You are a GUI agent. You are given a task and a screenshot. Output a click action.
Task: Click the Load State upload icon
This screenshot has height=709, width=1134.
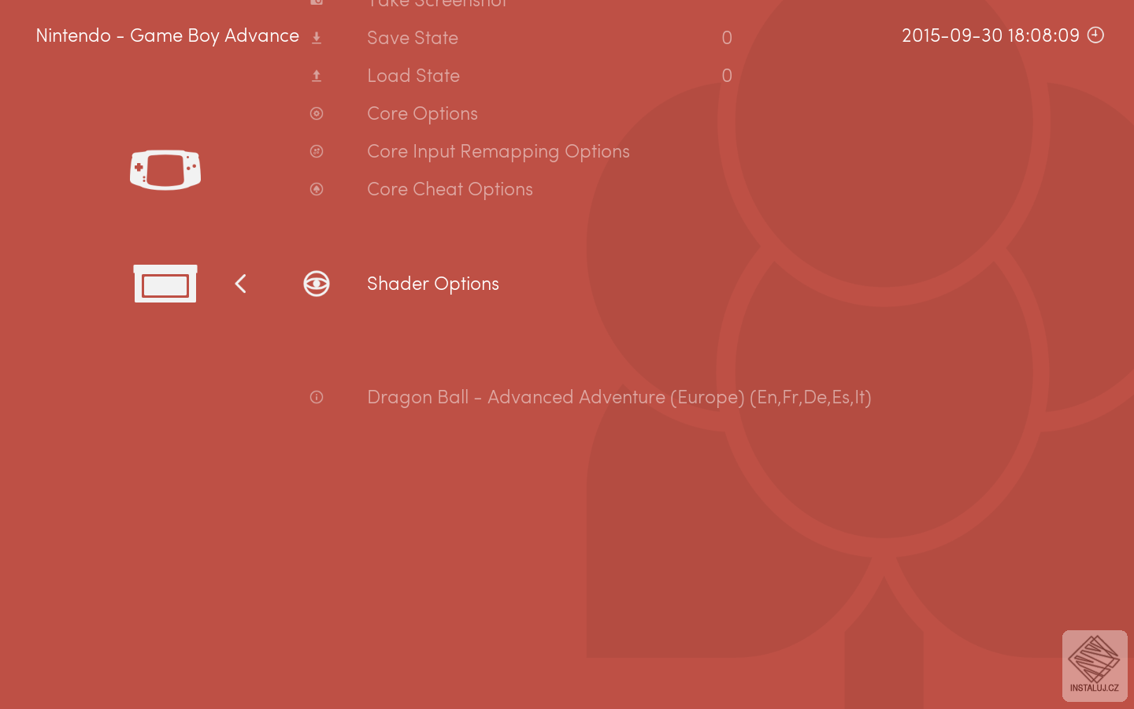[x=317, y=76]
